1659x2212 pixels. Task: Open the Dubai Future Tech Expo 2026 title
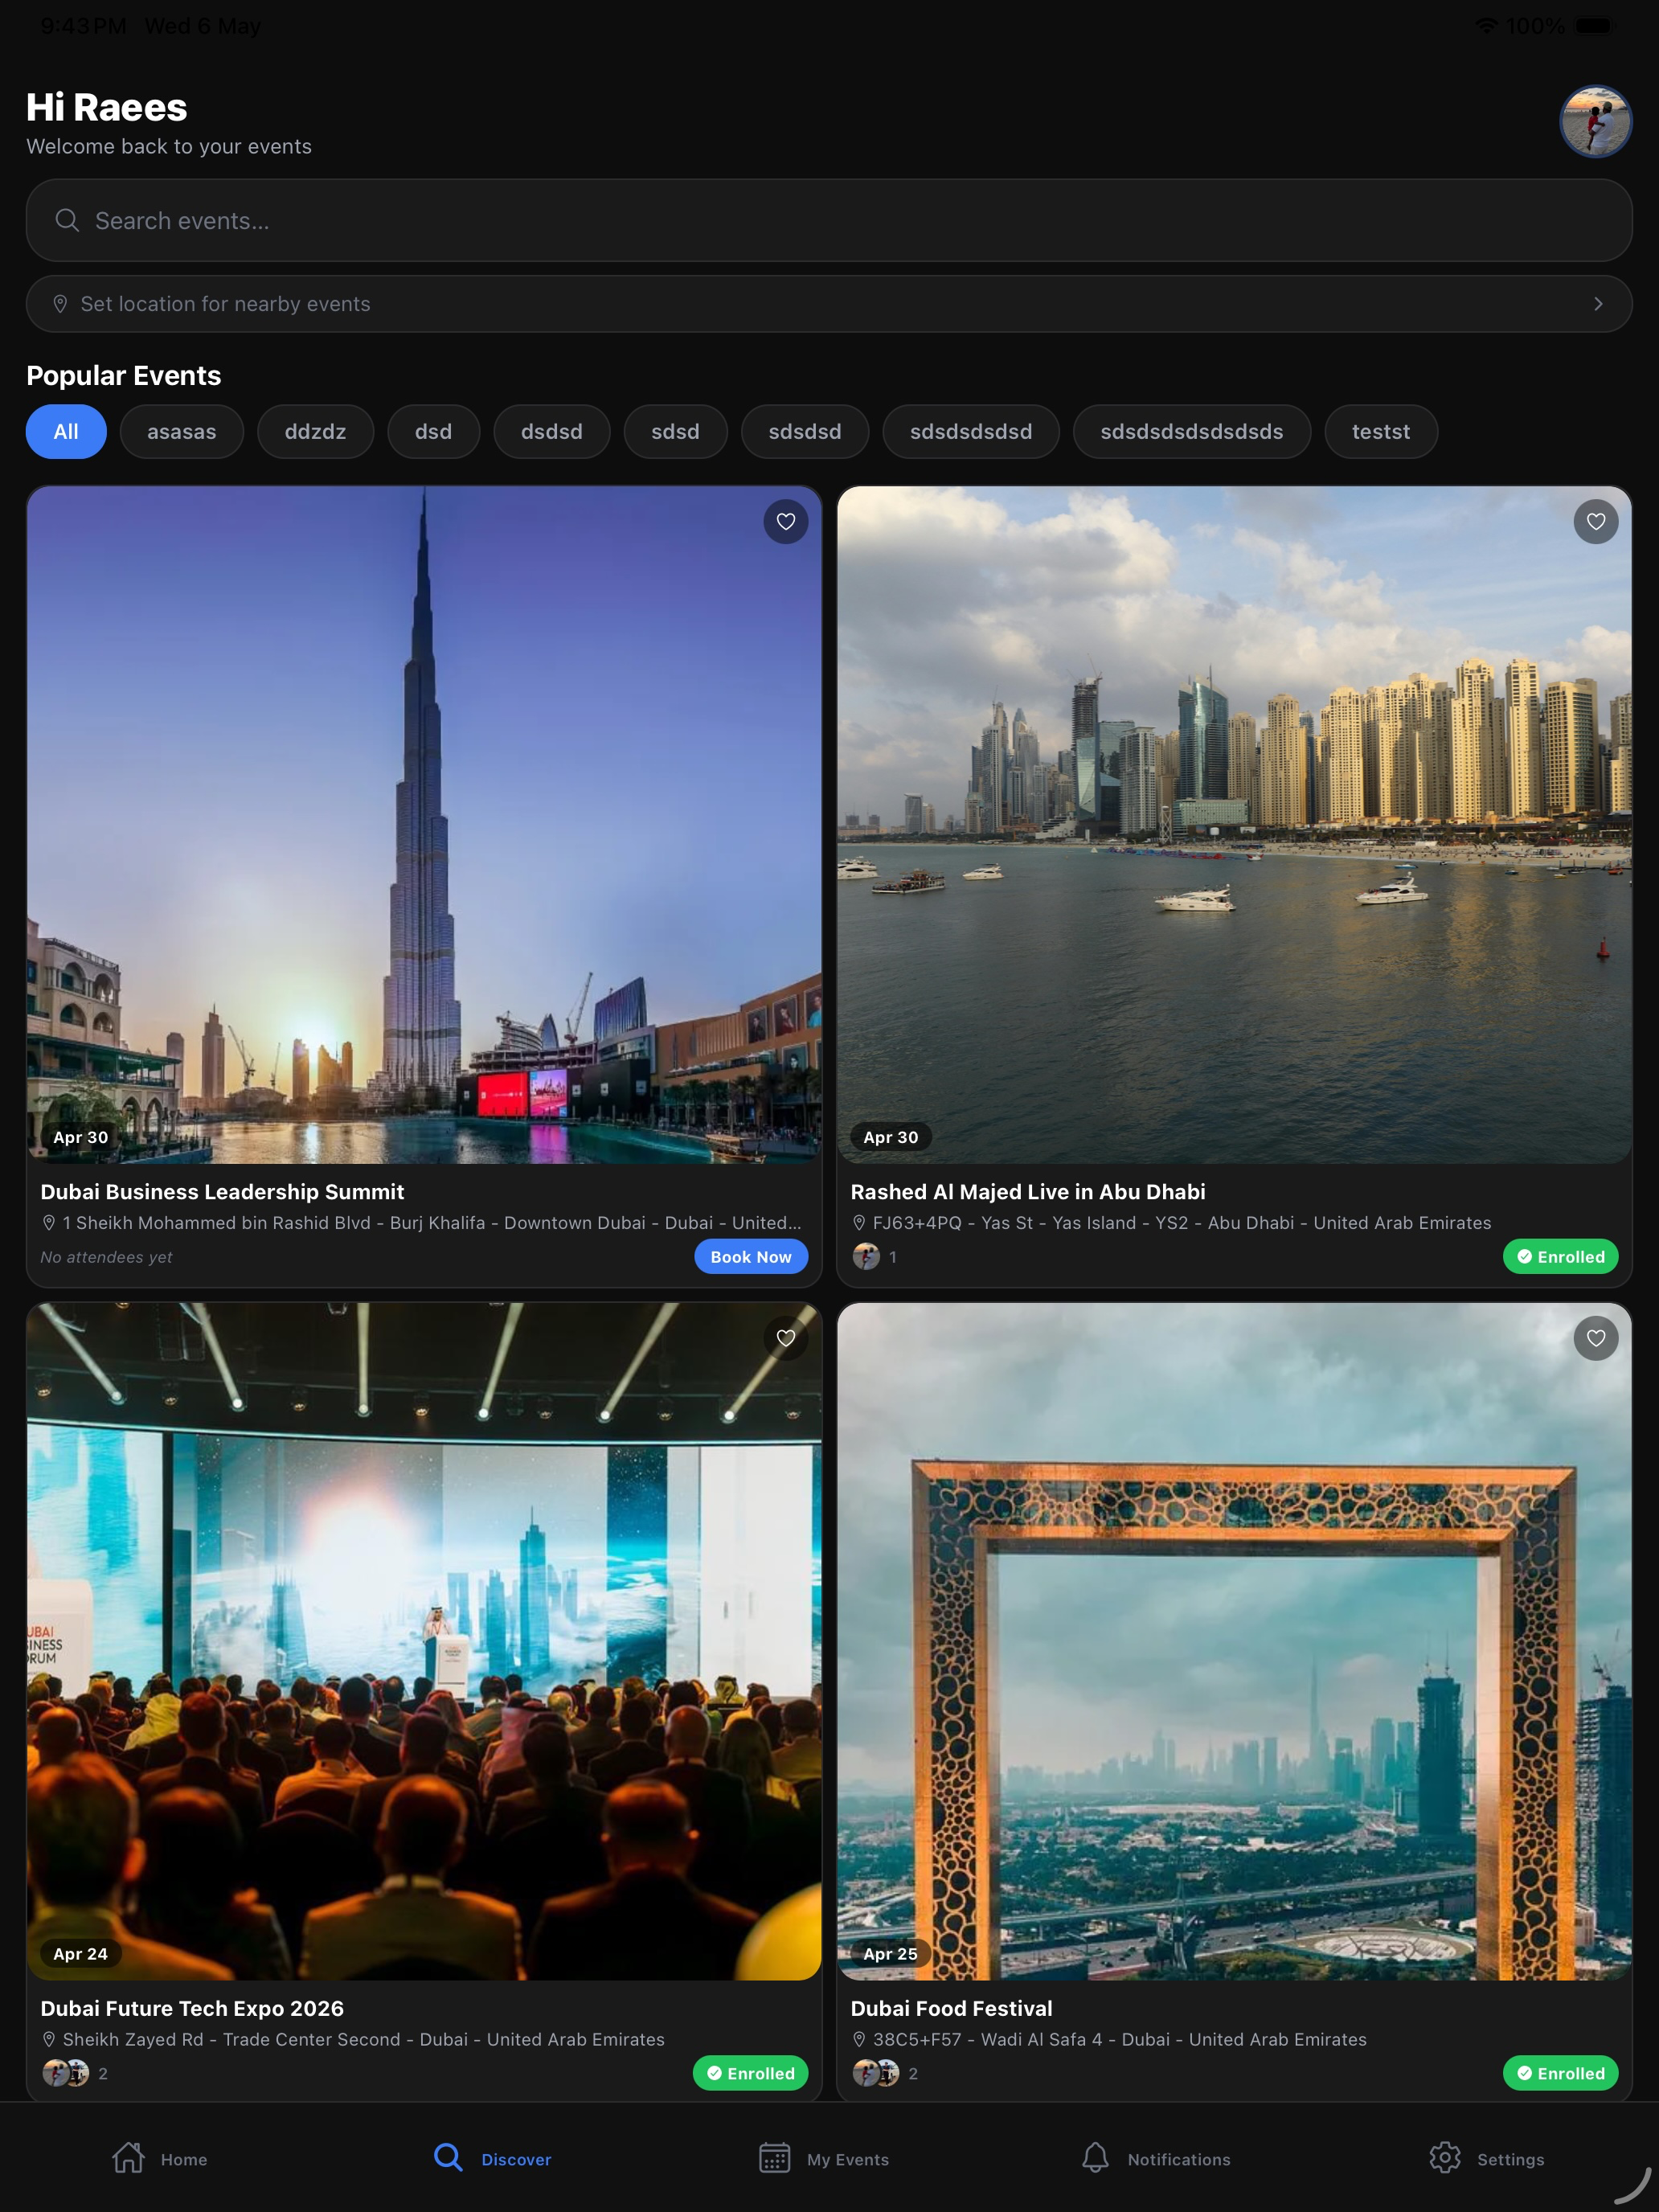click(192, 2009)
